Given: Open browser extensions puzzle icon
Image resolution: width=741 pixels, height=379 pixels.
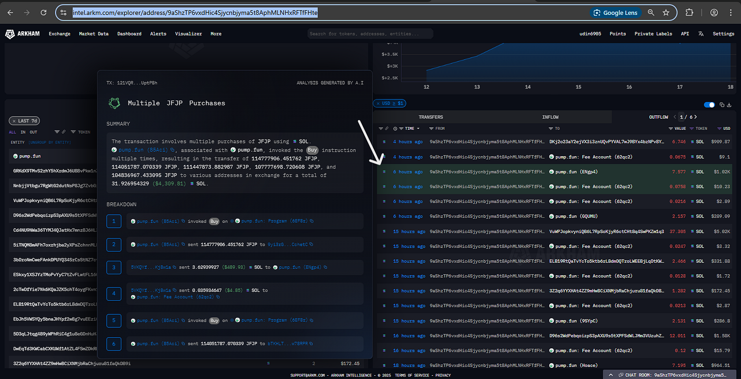Looking at the screenshot, I should (x=690, y=12).
